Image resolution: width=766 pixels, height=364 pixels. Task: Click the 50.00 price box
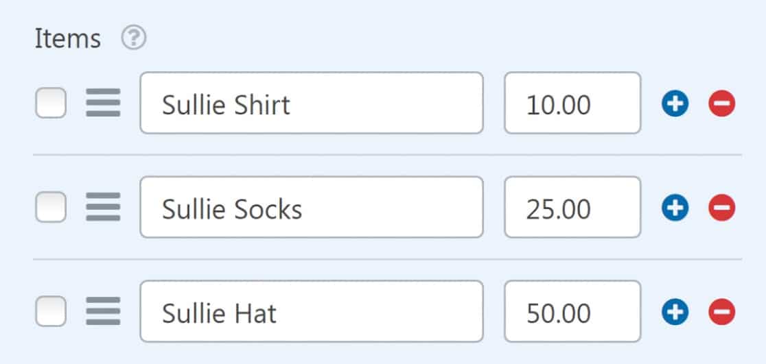[x=572, y=313]
